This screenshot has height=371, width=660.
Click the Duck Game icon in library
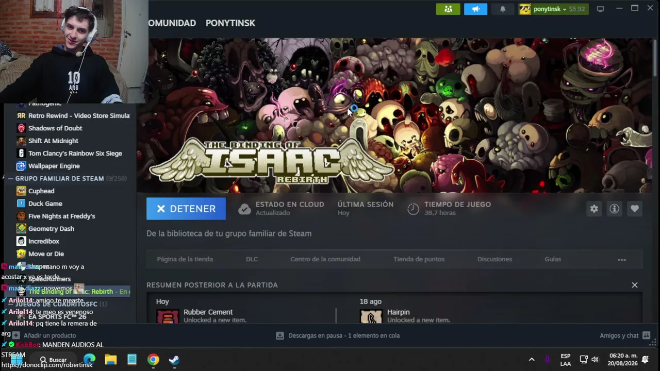[21, 204]
